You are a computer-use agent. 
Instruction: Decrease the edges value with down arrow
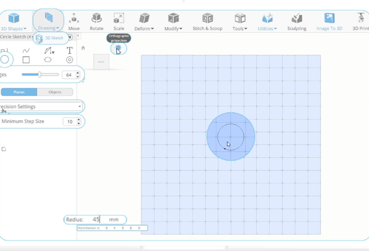(77, 76)
